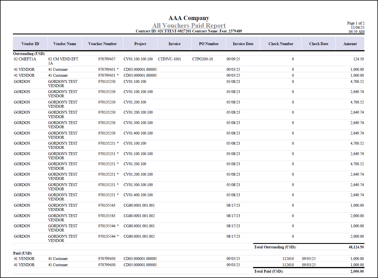Viewport: 378px width, 278px height.
Task: Select the PO Number column header
Action: coord(209,44)
